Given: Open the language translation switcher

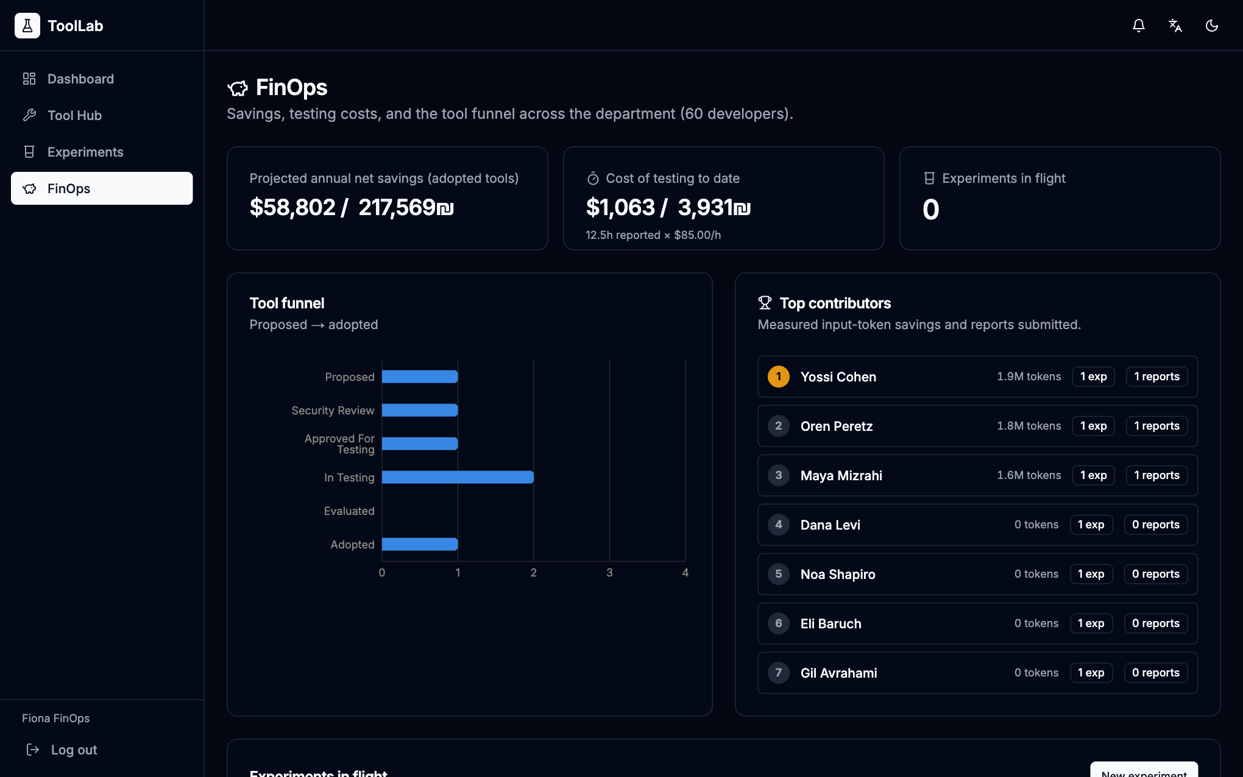Looking at the screenshot, I should coord(1175,26).
